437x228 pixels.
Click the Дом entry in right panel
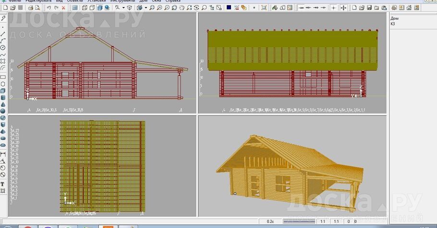(x=394, y=18)
